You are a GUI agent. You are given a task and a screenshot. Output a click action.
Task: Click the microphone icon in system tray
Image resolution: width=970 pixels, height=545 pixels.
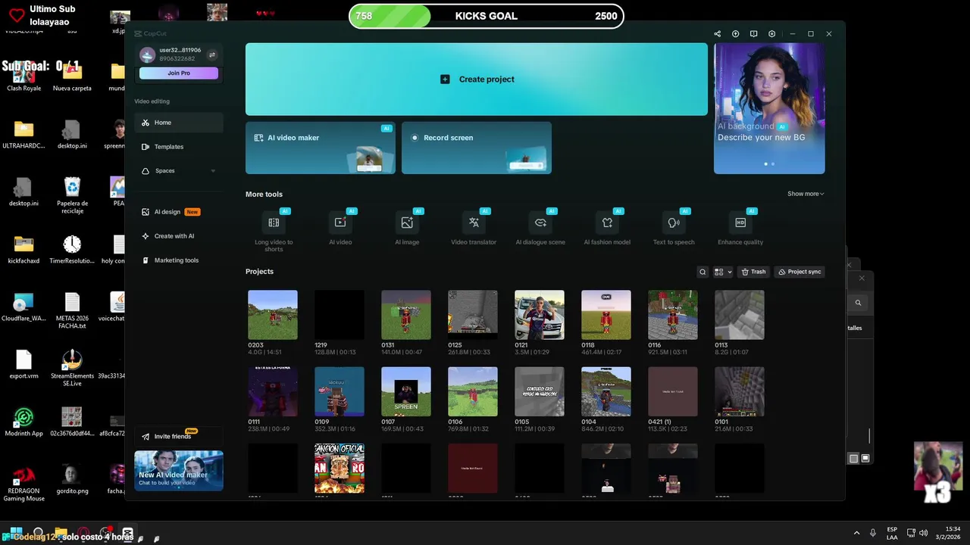click(873, 533)
